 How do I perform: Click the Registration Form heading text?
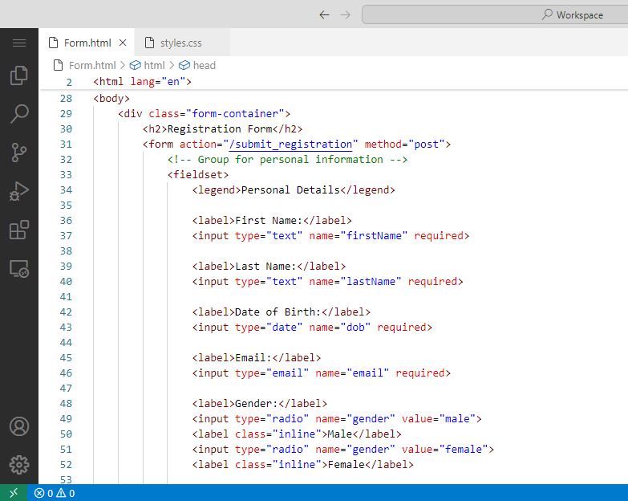click(220, 129)
